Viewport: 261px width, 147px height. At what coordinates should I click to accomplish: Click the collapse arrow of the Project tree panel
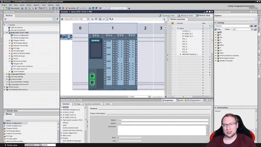tap(58, 12)
